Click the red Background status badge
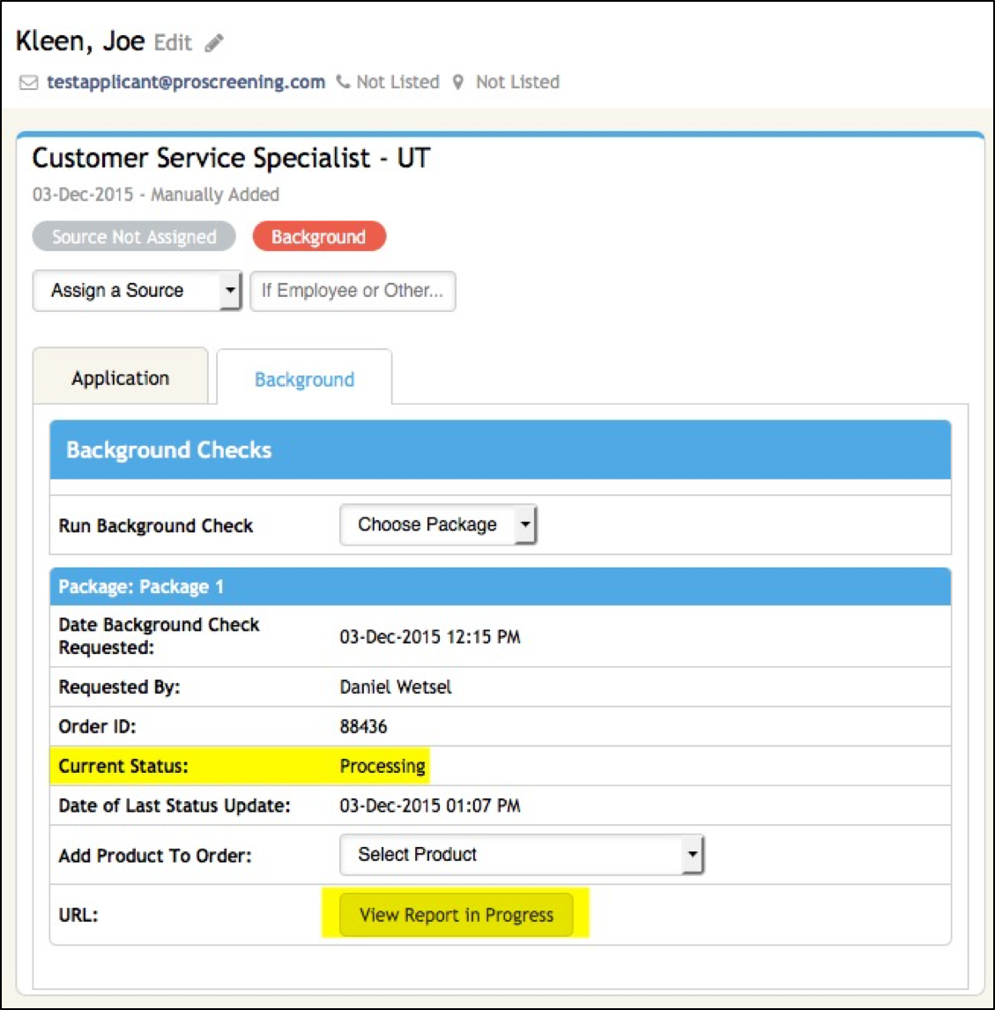Screen dimensions: 995x1010 [x=319, y=236]
